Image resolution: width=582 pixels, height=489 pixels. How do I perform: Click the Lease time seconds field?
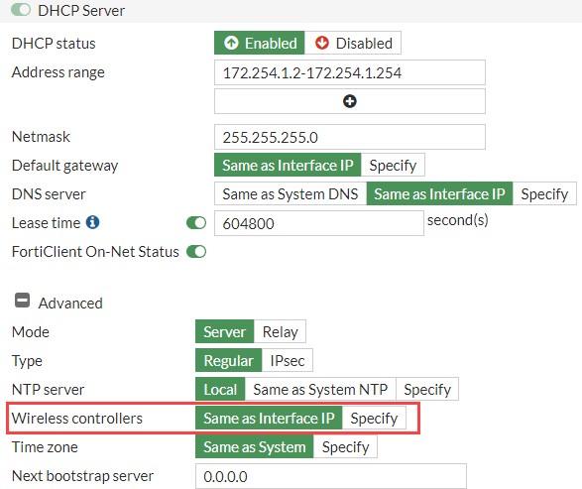click(319, 223)
